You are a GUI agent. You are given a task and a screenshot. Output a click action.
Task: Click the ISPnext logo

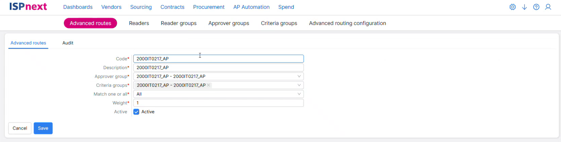coord(28,6)
